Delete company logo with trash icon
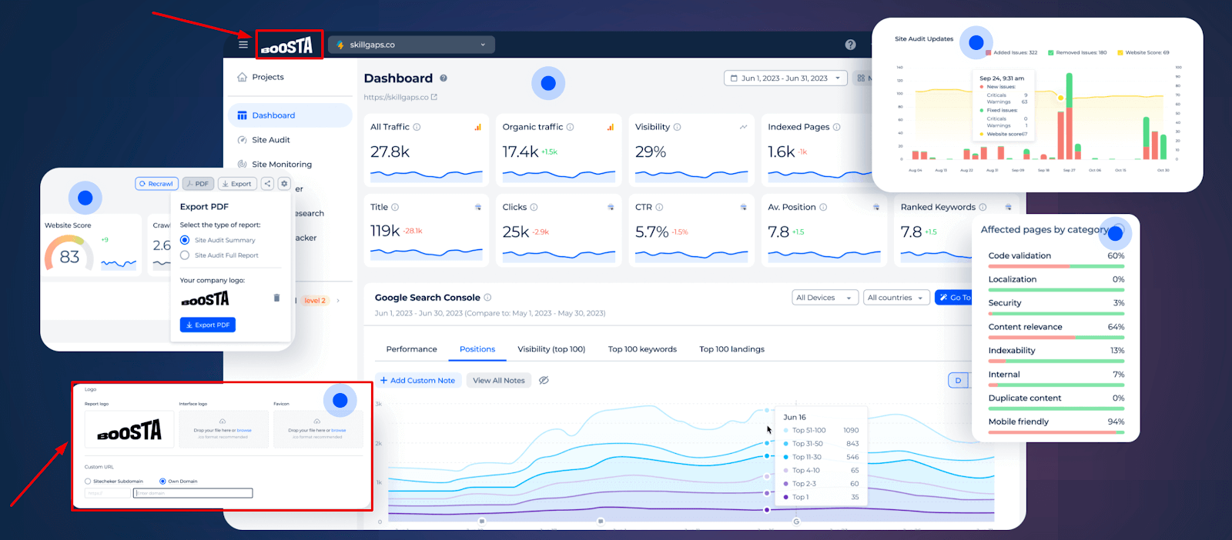 [x=276, y=298]
